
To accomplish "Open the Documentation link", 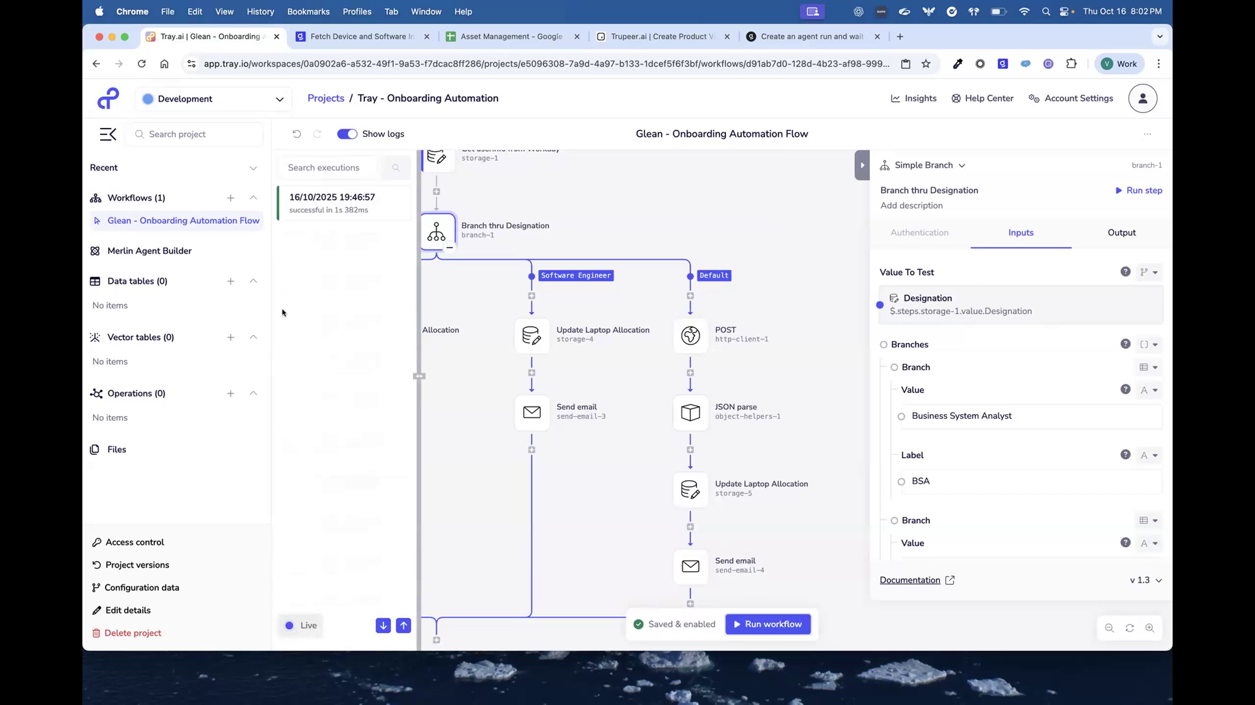I will pos(910,580).
